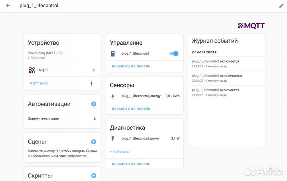The height and width of the screenshot is (181, 287).
Task: Click the 0,01 kWh energy value
Action: [173, 96]
